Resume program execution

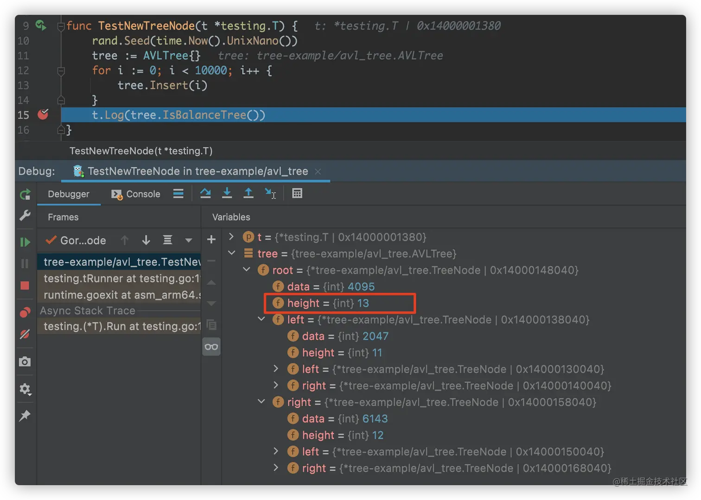point(25,242)
